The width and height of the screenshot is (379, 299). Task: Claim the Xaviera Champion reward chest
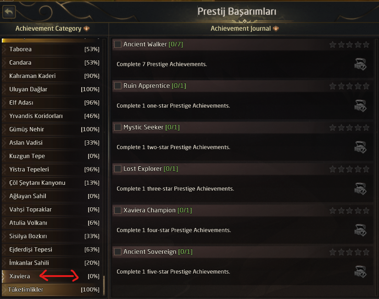pyautogui.click(x=360, y=230)
